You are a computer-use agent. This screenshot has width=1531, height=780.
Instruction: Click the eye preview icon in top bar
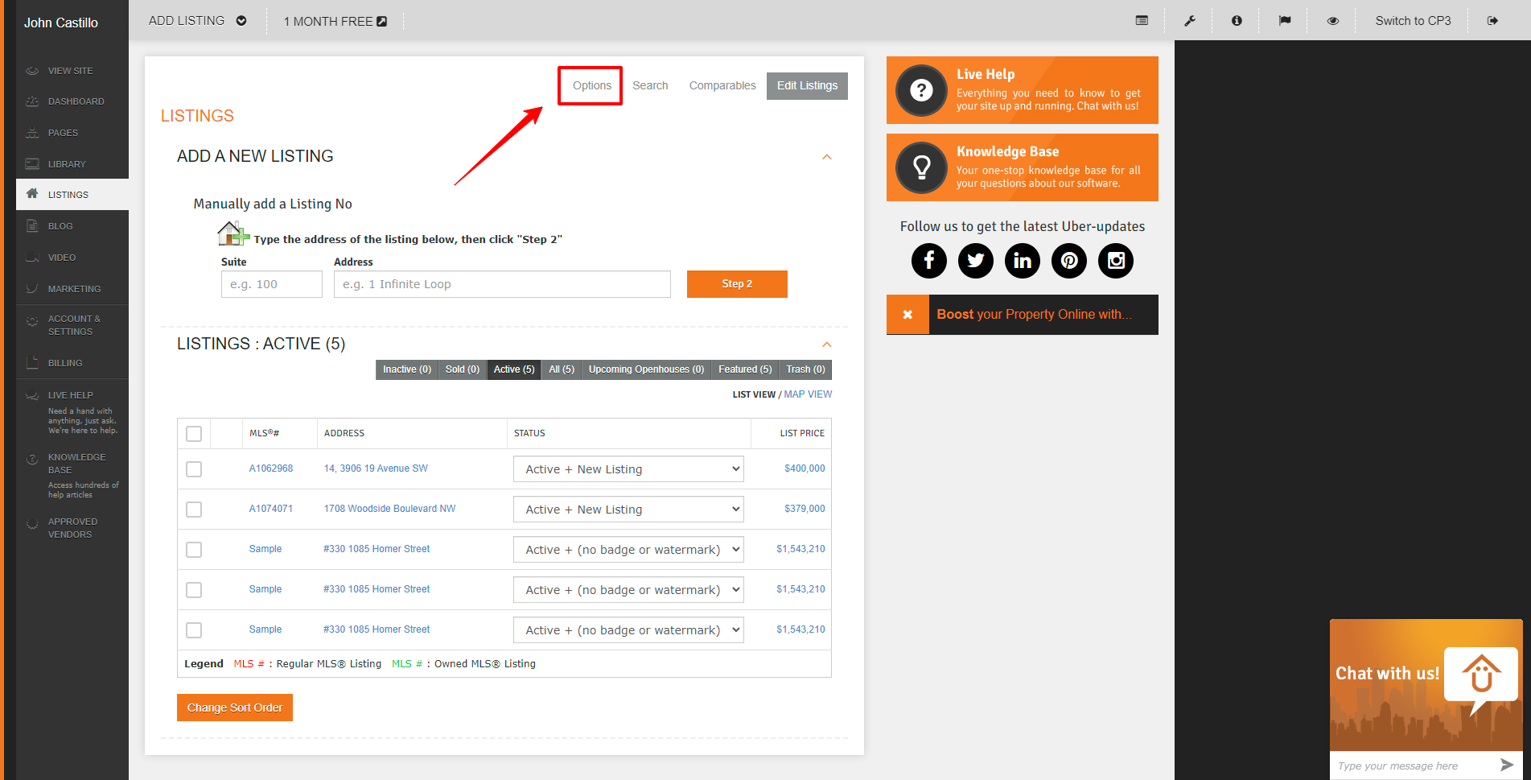pos(1332,21)
